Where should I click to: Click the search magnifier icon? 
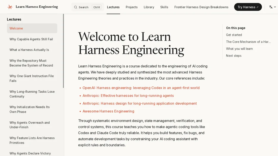75,7
